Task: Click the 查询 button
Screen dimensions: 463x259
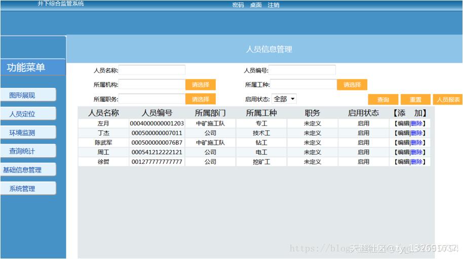Action: click(383, 100)
